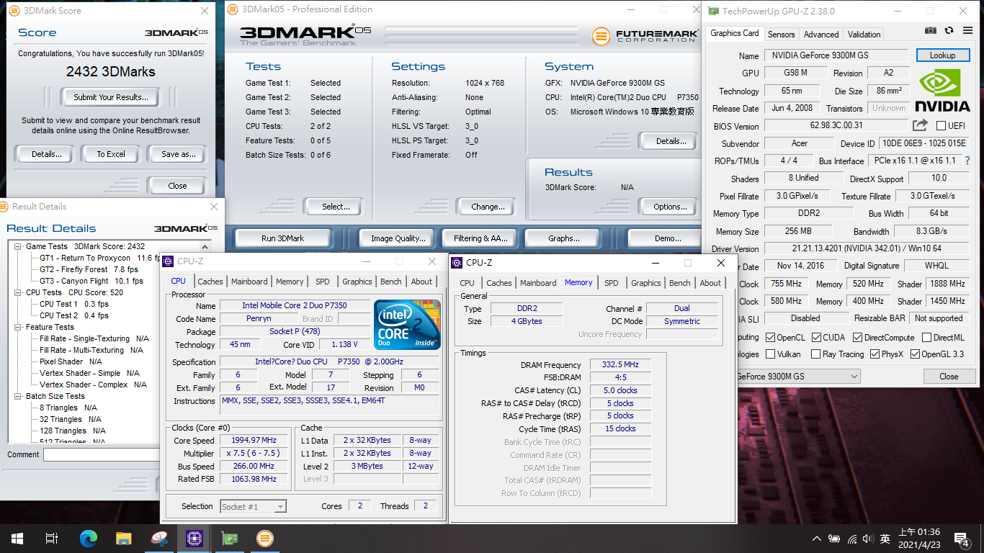Switch to the Sensors tab in GPU-Z
This screenshot has height=553, width=984.
point(781,34)
